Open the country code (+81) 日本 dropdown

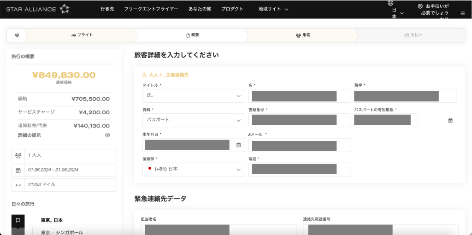194,169
